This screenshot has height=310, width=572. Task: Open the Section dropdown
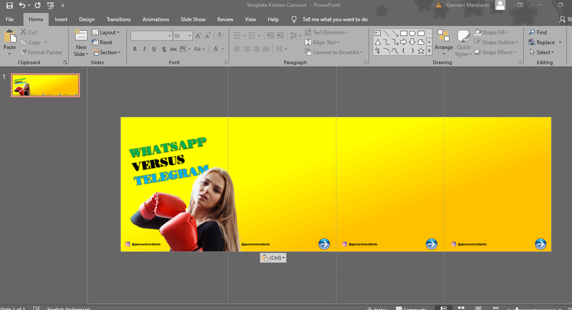coord(107,52)
